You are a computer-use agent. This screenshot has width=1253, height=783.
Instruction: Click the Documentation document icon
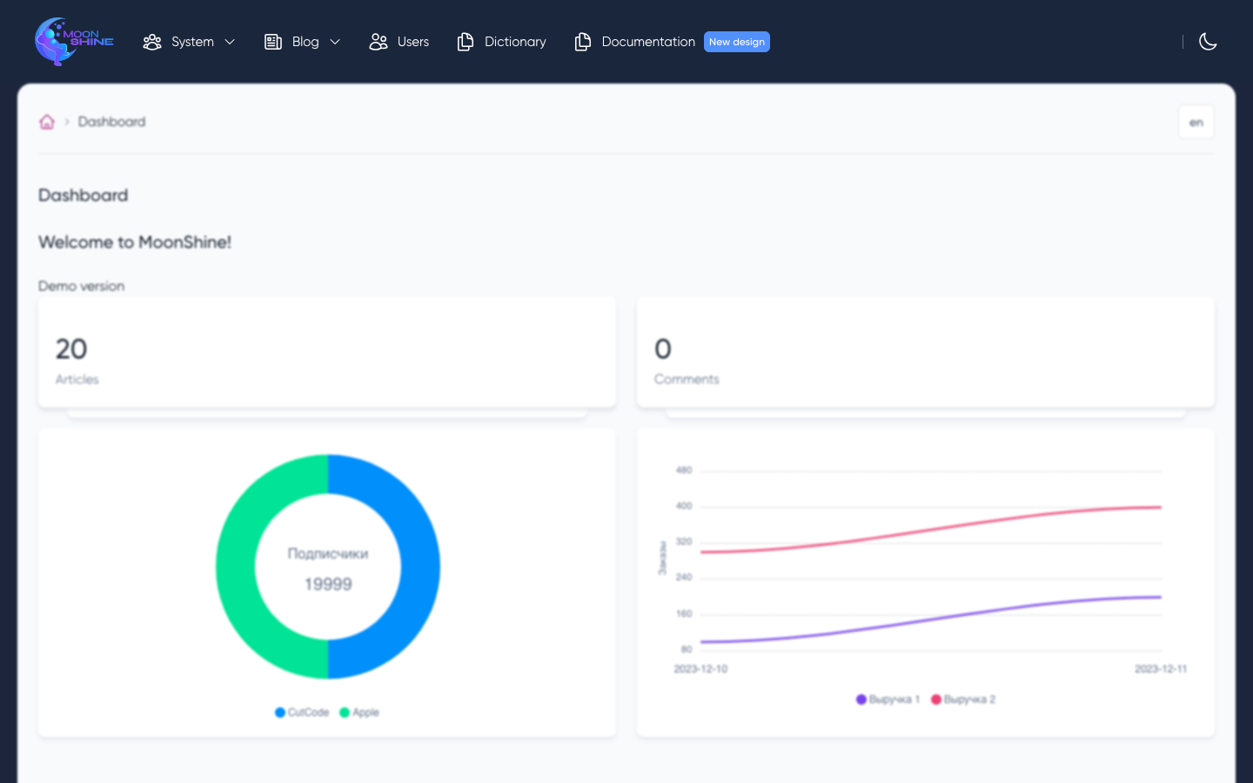[x=583, y=42]
